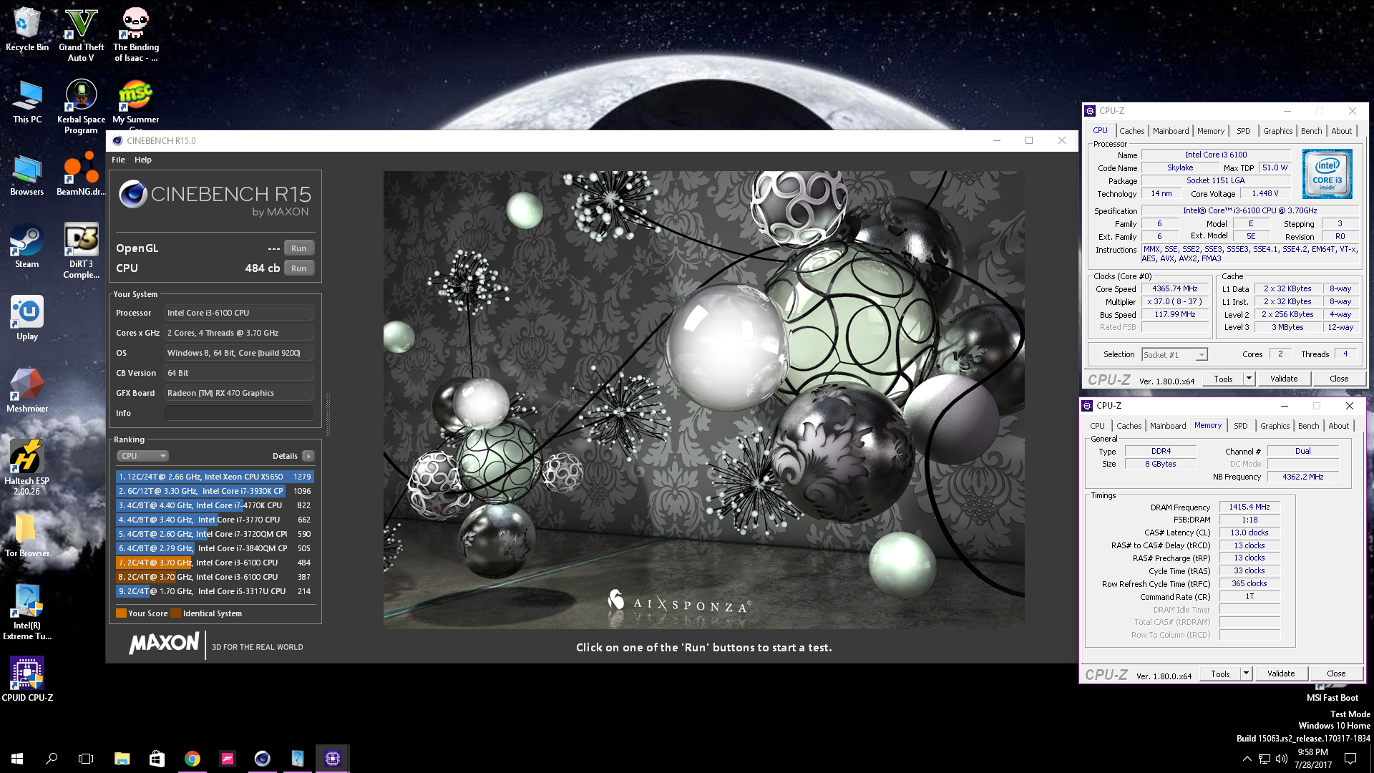Click the Cinebench rendered scene image
This screenshot has height=773, width=1374.
click(x=703, y=399)
